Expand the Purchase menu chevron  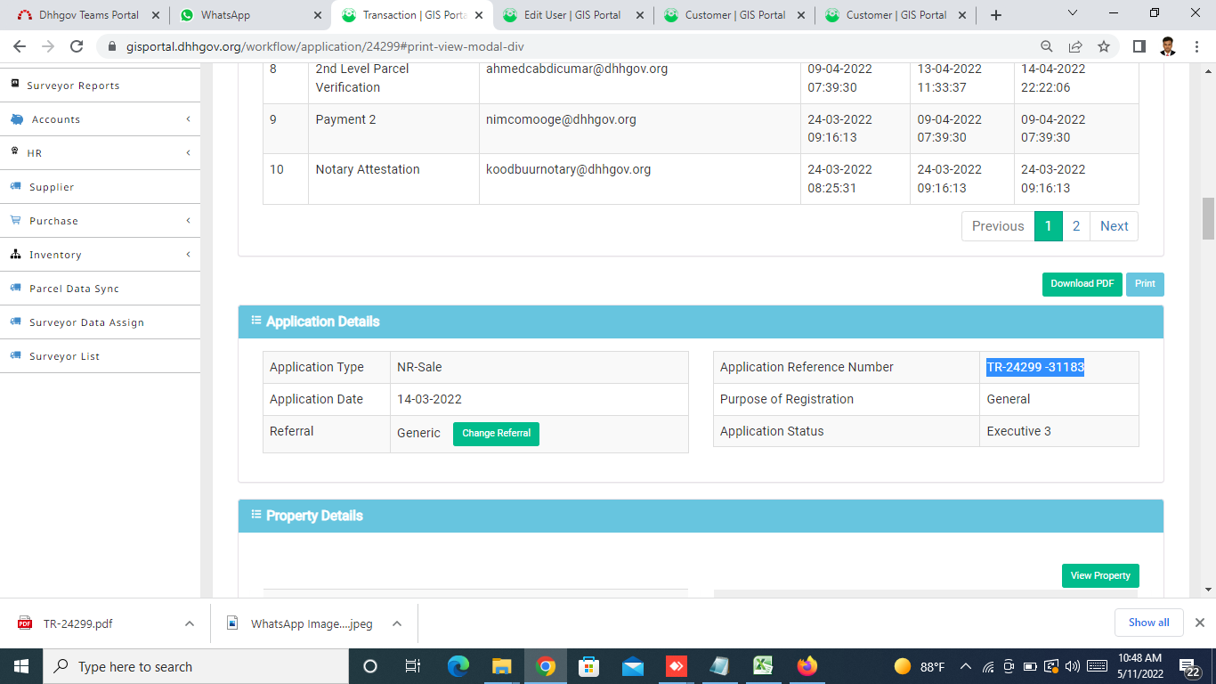188,220
